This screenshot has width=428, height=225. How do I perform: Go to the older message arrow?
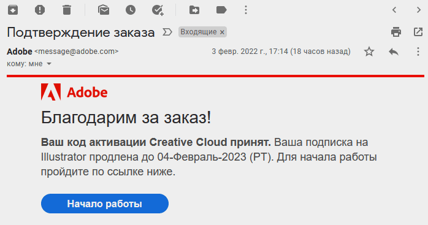[x=419, y=10]
